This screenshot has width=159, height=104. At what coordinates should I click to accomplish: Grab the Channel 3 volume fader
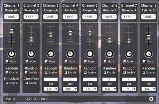[51, 35]
